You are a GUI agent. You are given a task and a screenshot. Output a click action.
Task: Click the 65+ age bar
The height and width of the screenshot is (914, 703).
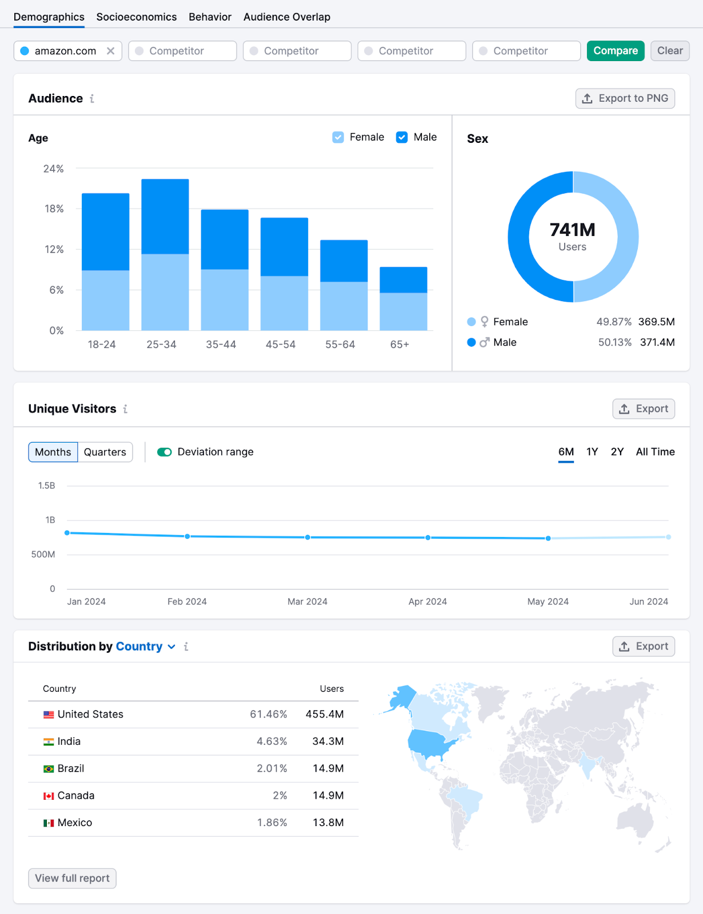[404, 299]
